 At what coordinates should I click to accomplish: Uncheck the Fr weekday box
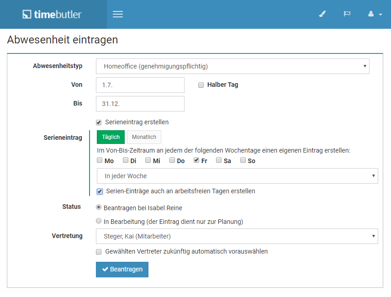pyautogui.click(x=196, y=160)
